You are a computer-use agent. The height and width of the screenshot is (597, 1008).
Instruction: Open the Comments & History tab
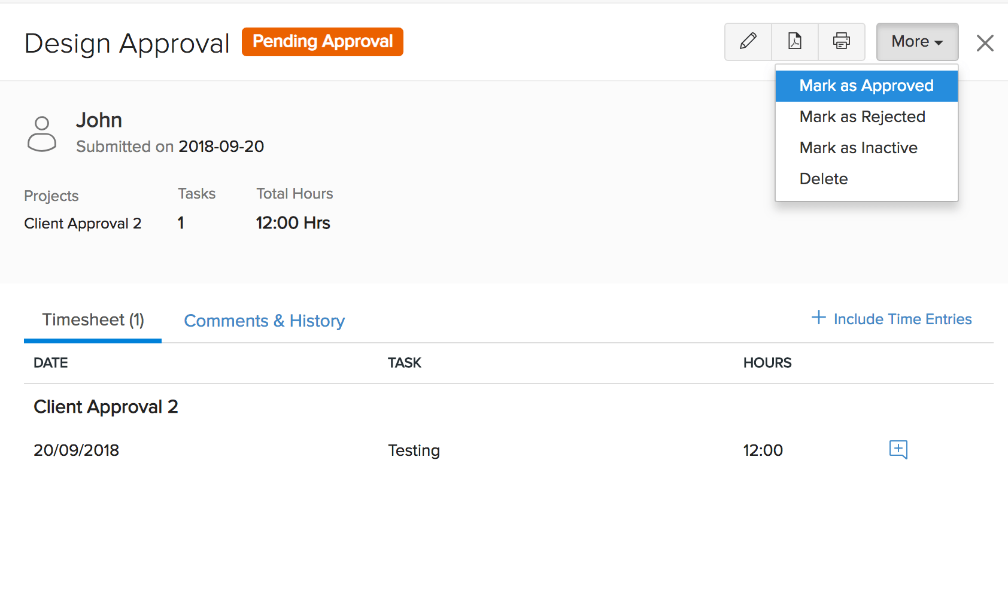point(264,321)
